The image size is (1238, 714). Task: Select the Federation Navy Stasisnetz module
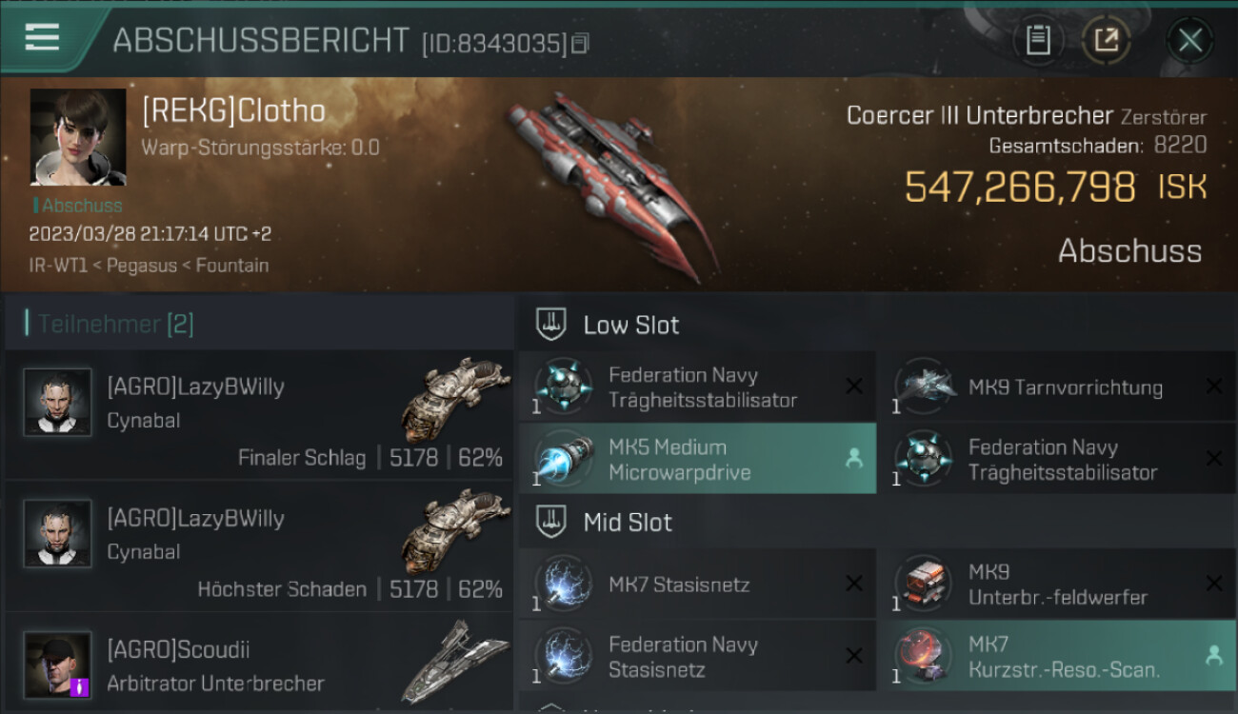(x=697, y=656)
